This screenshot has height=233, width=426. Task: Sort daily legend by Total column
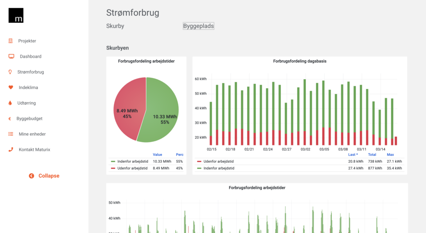tap(372, 155)
